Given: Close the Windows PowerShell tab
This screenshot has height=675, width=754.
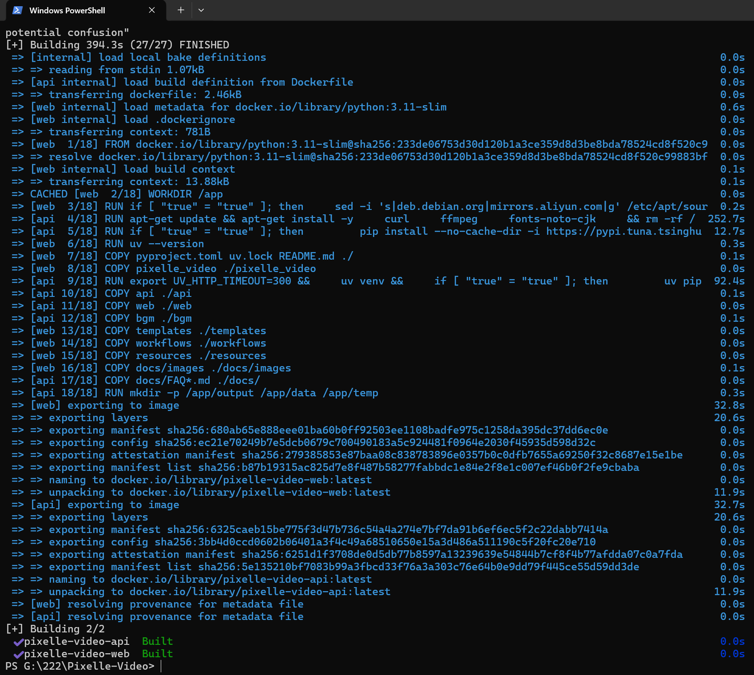Looking at the screenshot, I should point(152,10).
